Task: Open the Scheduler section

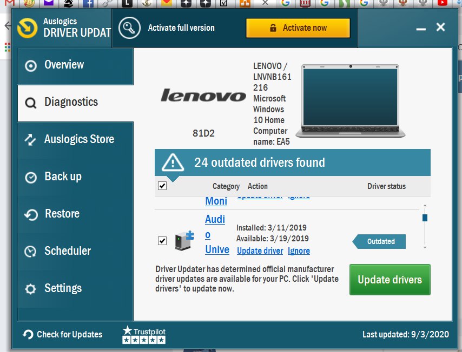Action: [75, 252]
